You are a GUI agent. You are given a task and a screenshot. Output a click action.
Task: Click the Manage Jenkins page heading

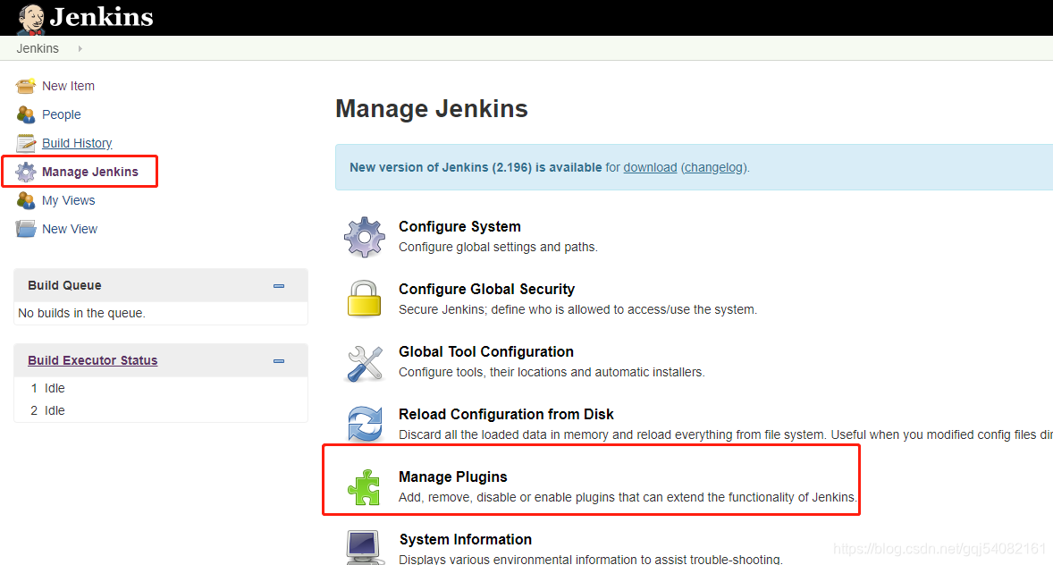pos(432,109)
